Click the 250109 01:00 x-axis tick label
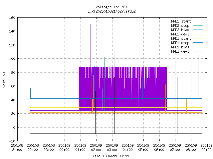Image resolution: width=213 pixels, height=159 pixels. coord(81,148)
